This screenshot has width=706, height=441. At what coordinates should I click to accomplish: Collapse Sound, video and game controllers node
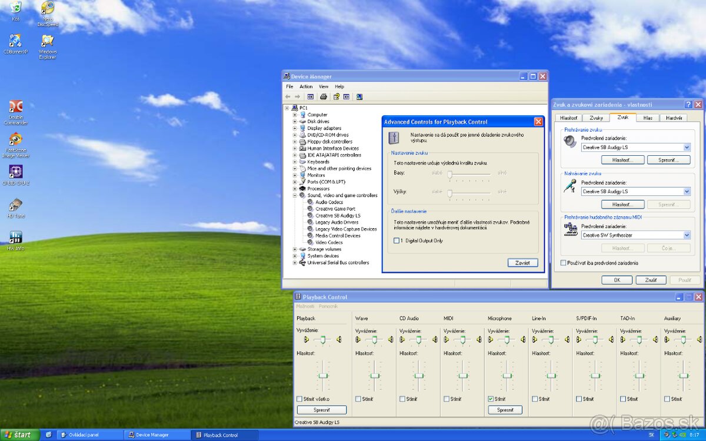click(x=295, y=195)
